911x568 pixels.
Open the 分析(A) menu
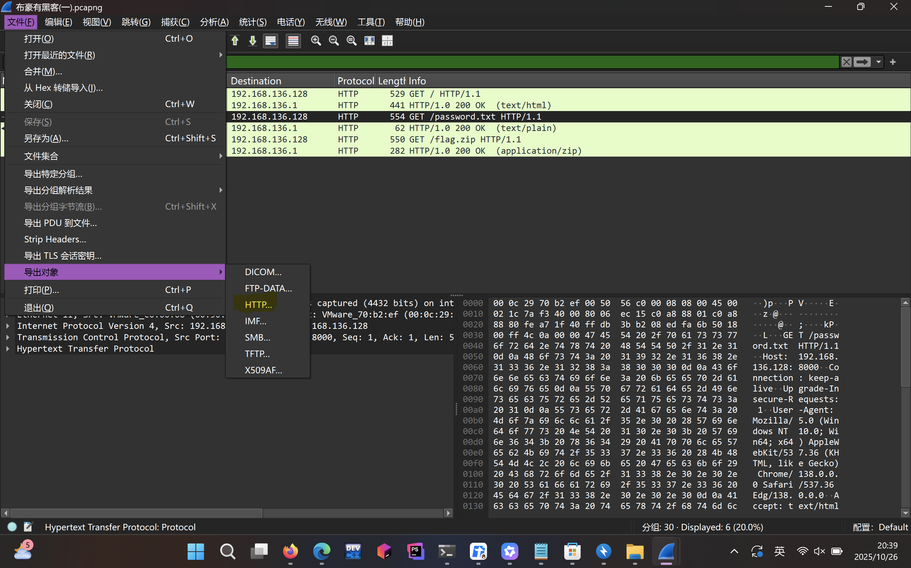214,22
